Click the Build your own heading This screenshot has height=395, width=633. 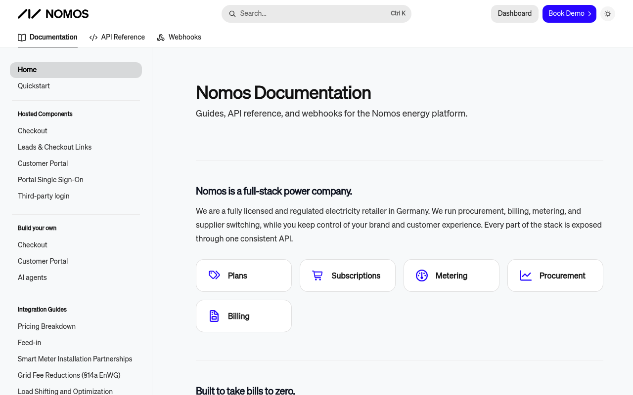pyautogui.click(x=37, y=228)
